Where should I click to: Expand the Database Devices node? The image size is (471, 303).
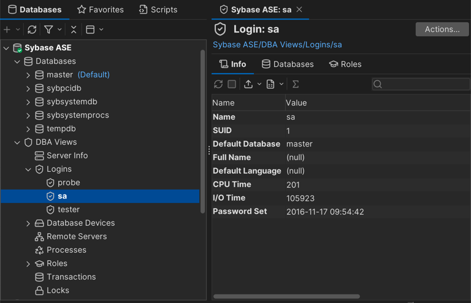(x=28, y=223)
